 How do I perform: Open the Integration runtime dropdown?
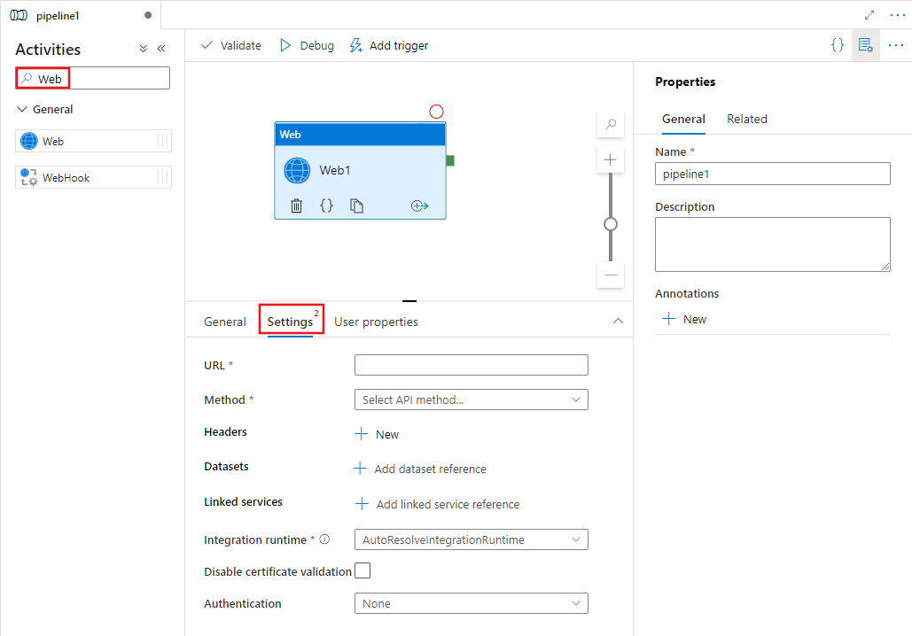pyautogui.click(x=471, y=539)
